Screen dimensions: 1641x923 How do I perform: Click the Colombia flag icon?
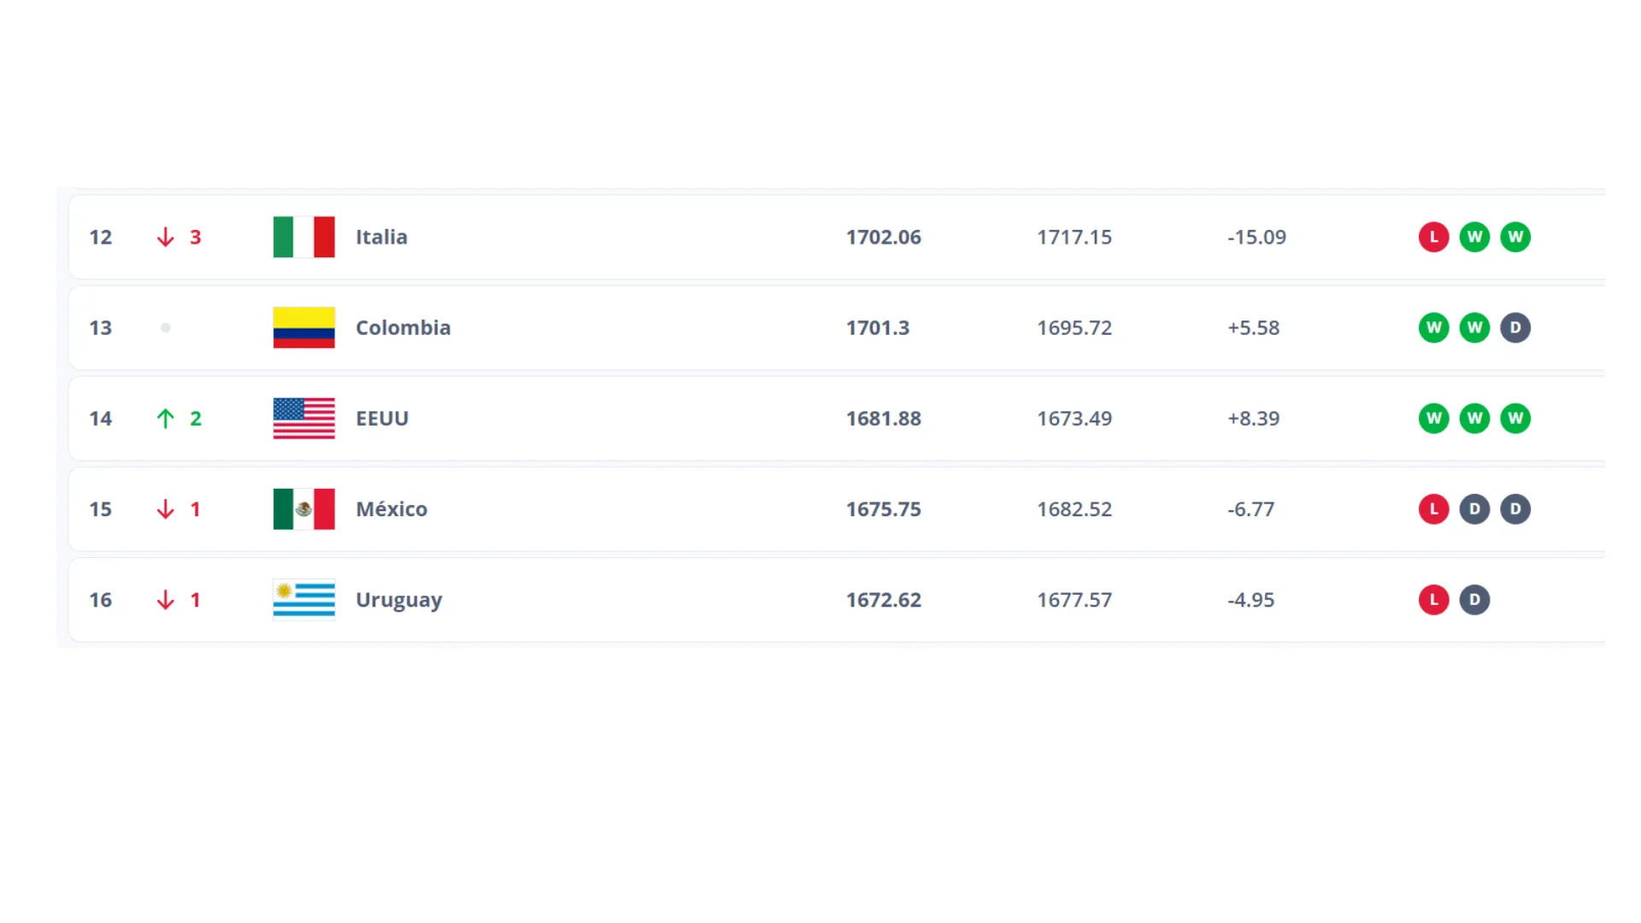303,327
